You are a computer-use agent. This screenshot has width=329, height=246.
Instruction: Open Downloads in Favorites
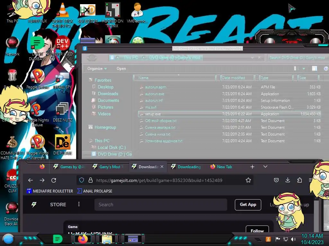click(108, 94)
